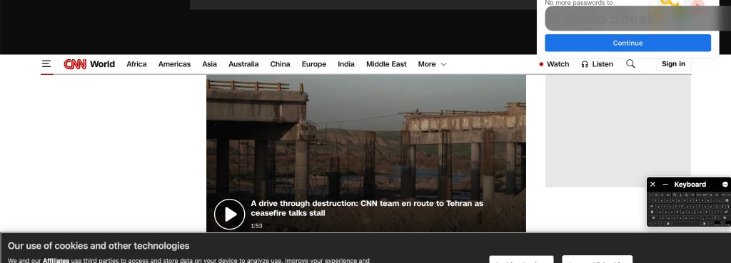
Task: Open the China section
Action: 280,64
